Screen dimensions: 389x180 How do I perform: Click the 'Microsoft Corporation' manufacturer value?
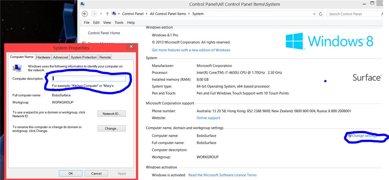click(214, 66)
